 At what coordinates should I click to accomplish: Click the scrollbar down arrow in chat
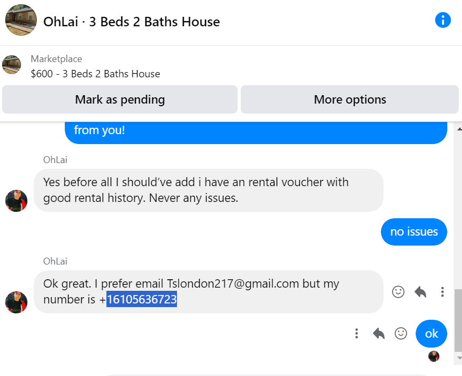(x=459, y=358)
